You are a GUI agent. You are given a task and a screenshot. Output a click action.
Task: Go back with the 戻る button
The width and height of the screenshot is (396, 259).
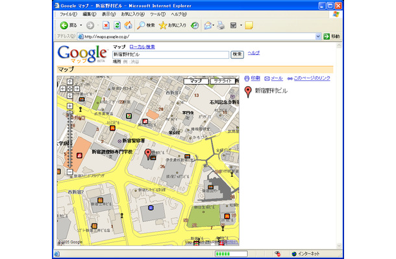[68, 25]
